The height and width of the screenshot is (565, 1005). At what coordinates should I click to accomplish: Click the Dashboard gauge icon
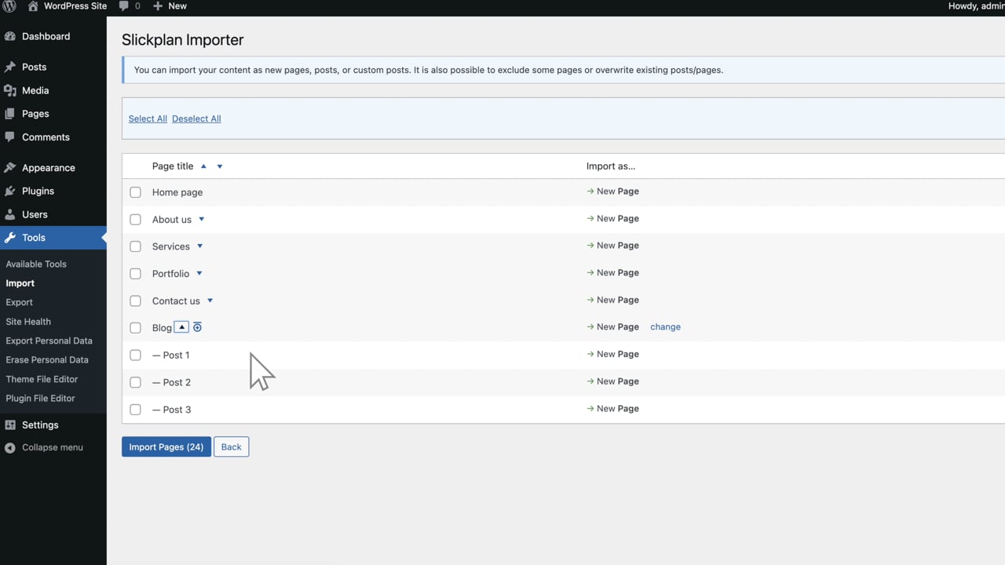10,36
